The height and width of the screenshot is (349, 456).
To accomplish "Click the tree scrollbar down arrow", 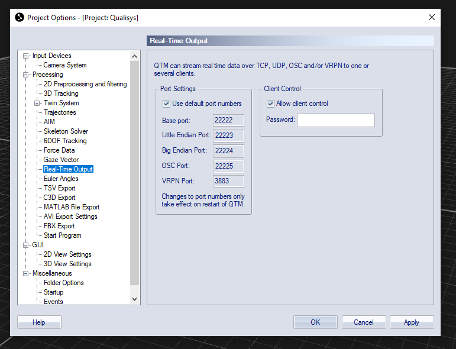I will [134, 299].
